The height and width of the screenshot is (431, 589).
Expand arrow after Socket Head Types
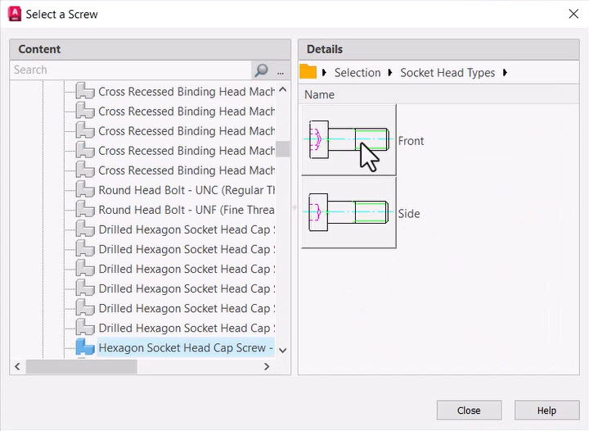[x=505, y=72]
